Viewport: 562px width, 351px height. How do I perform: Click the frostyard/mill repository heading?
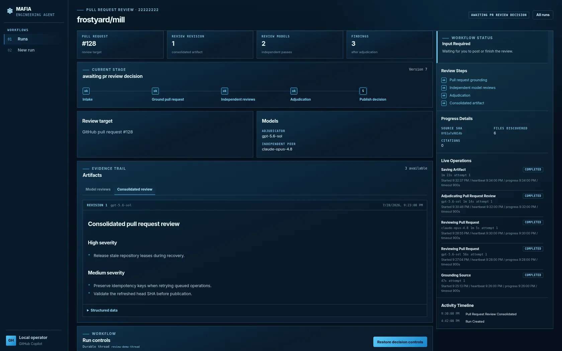[x=101, y=20]
